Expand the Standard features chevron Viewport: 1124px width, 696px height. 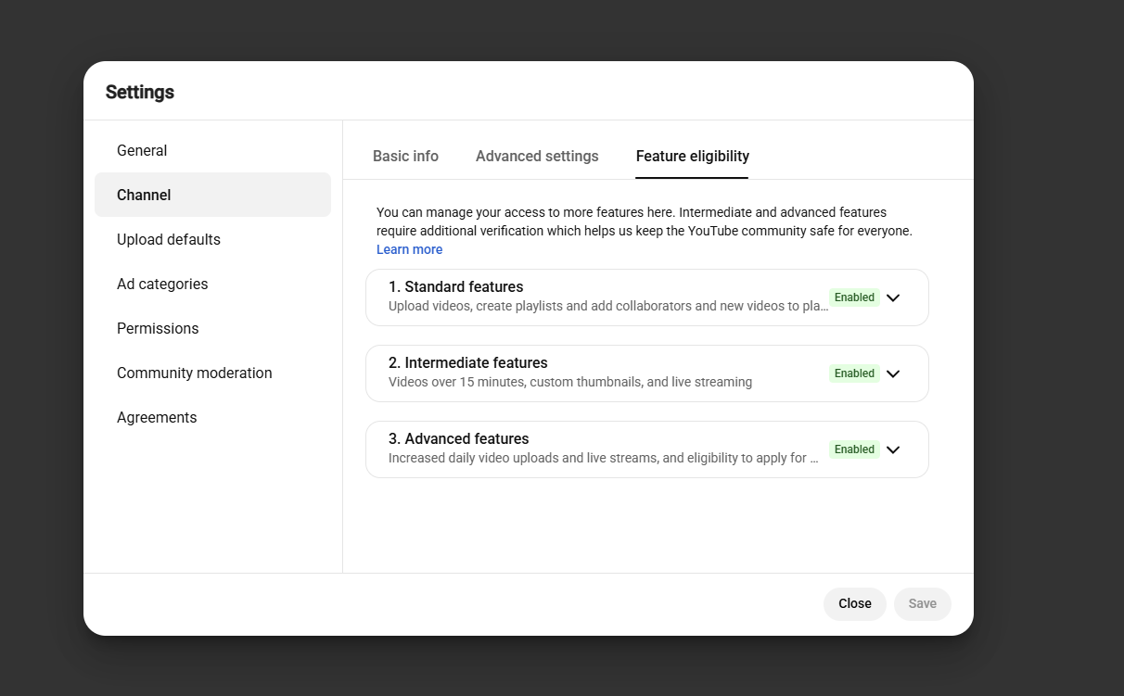click(893, 297)
